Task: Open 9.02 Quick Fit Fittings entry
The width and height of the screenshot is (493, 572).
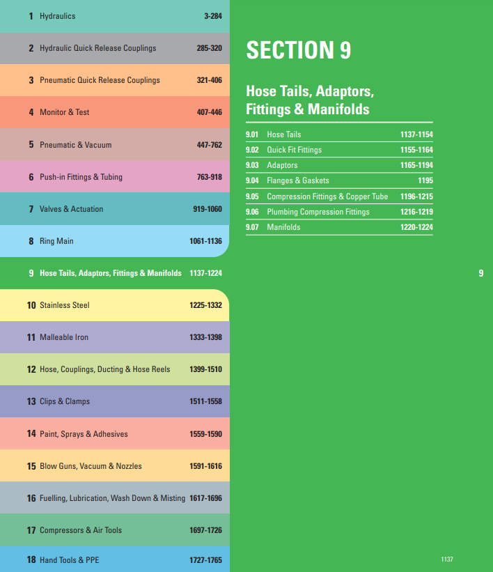Action: pyautogui.click(x=294, y=150)
